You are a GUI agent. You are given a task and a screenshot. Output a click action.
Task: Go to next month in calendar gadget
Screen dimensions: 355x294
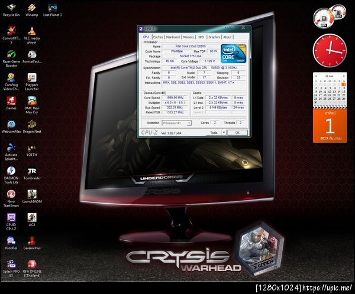pyautogui.click(x=344, y=76)
